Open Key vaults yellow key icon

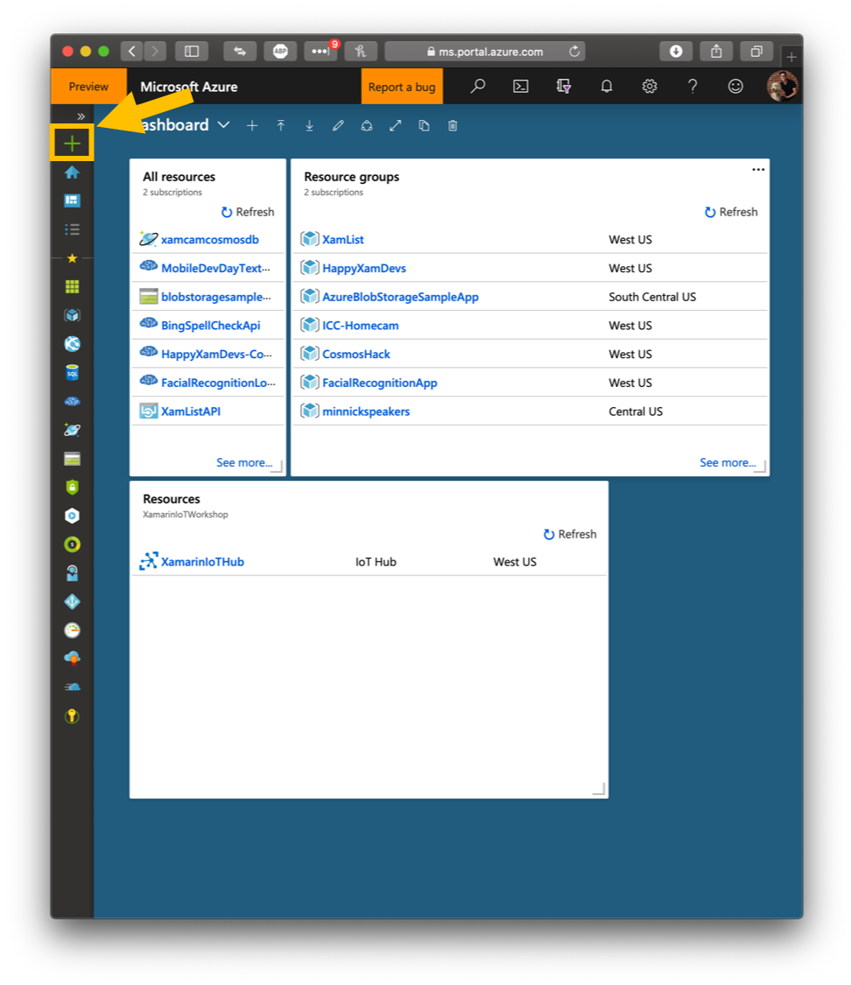click(72, 716)
